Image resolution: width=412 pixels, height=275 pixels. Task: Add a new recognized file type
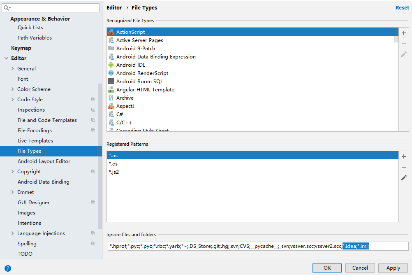404,33
